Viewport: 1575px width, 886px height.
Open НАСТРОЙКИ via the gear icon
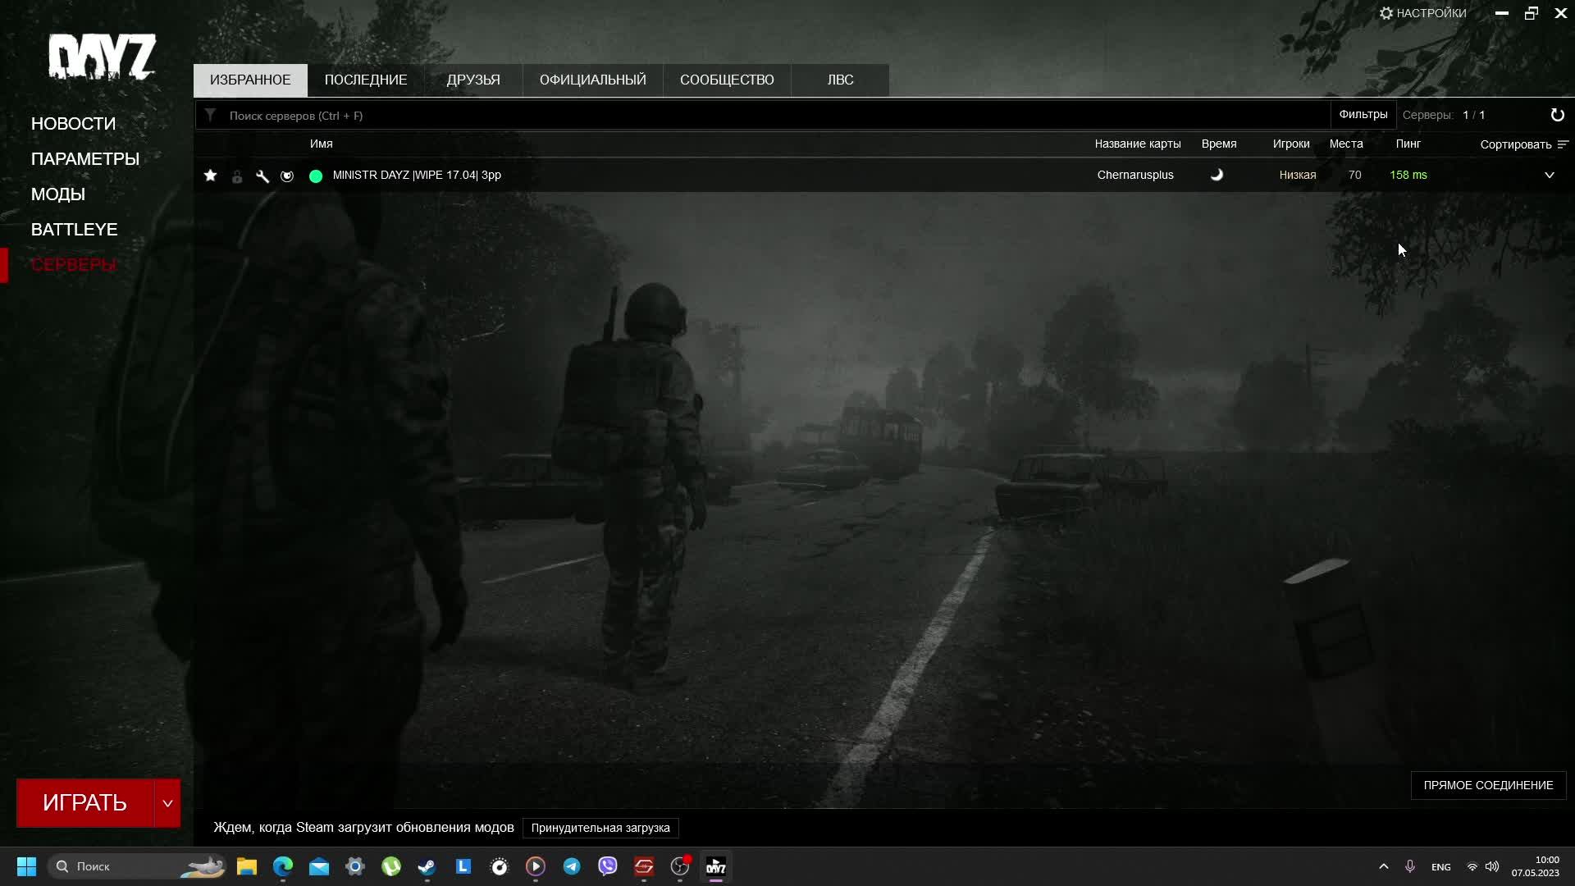click(1386, 13)
